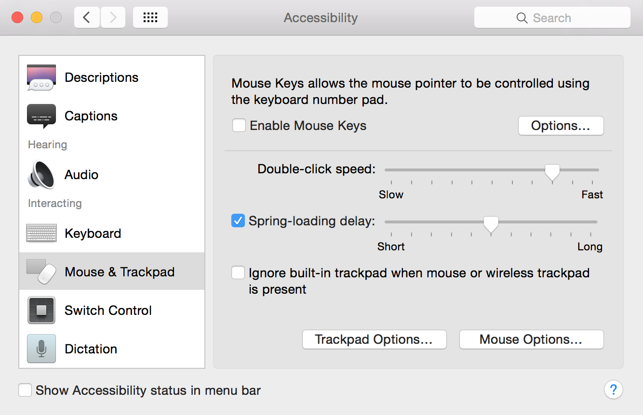Viewport: 643px width, 415px height.
Task: Open the help question mark button
Action: click(x=613, y=389)
